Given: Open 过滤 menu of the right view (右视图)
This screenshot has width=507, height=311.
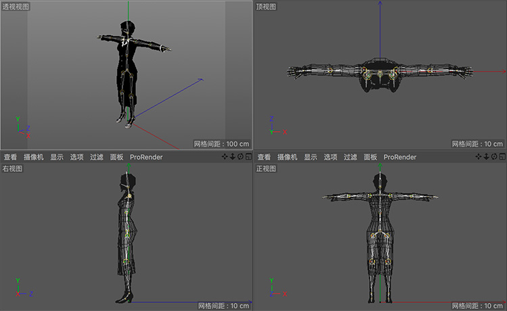Looking at the screenshot, I should [x=97, y=157].
